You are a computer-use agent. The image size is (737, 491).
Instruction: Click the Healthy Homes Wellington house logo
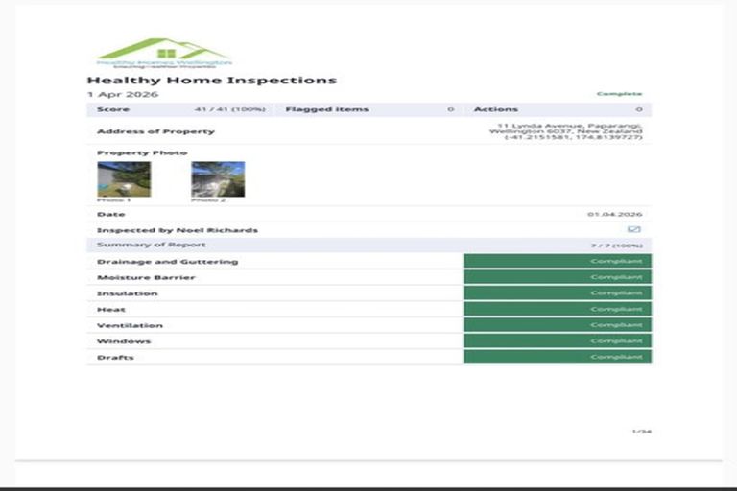(164, 53)
